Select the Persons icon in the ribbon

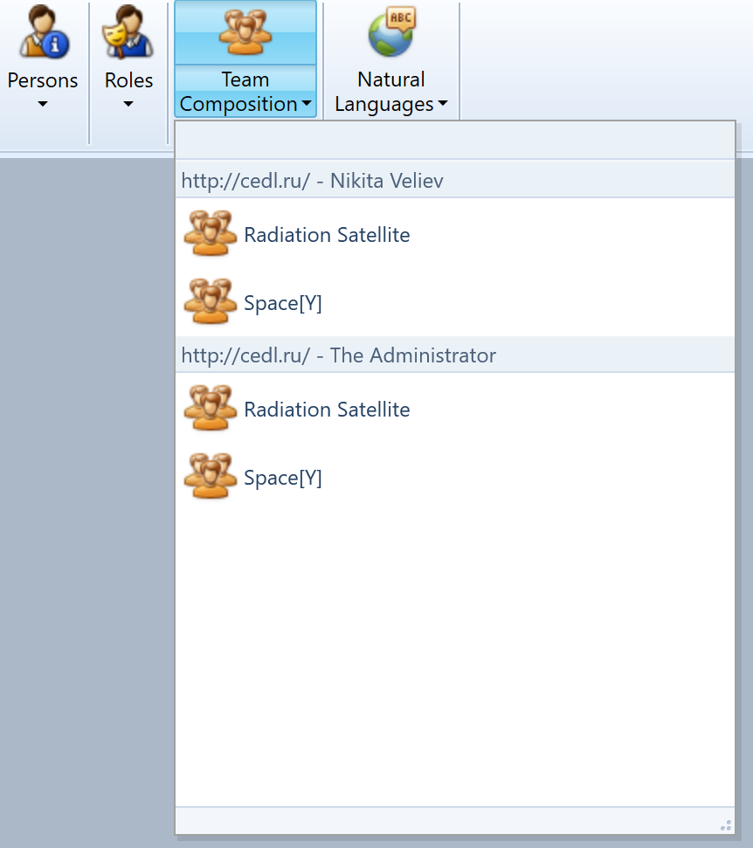(42, 33)
